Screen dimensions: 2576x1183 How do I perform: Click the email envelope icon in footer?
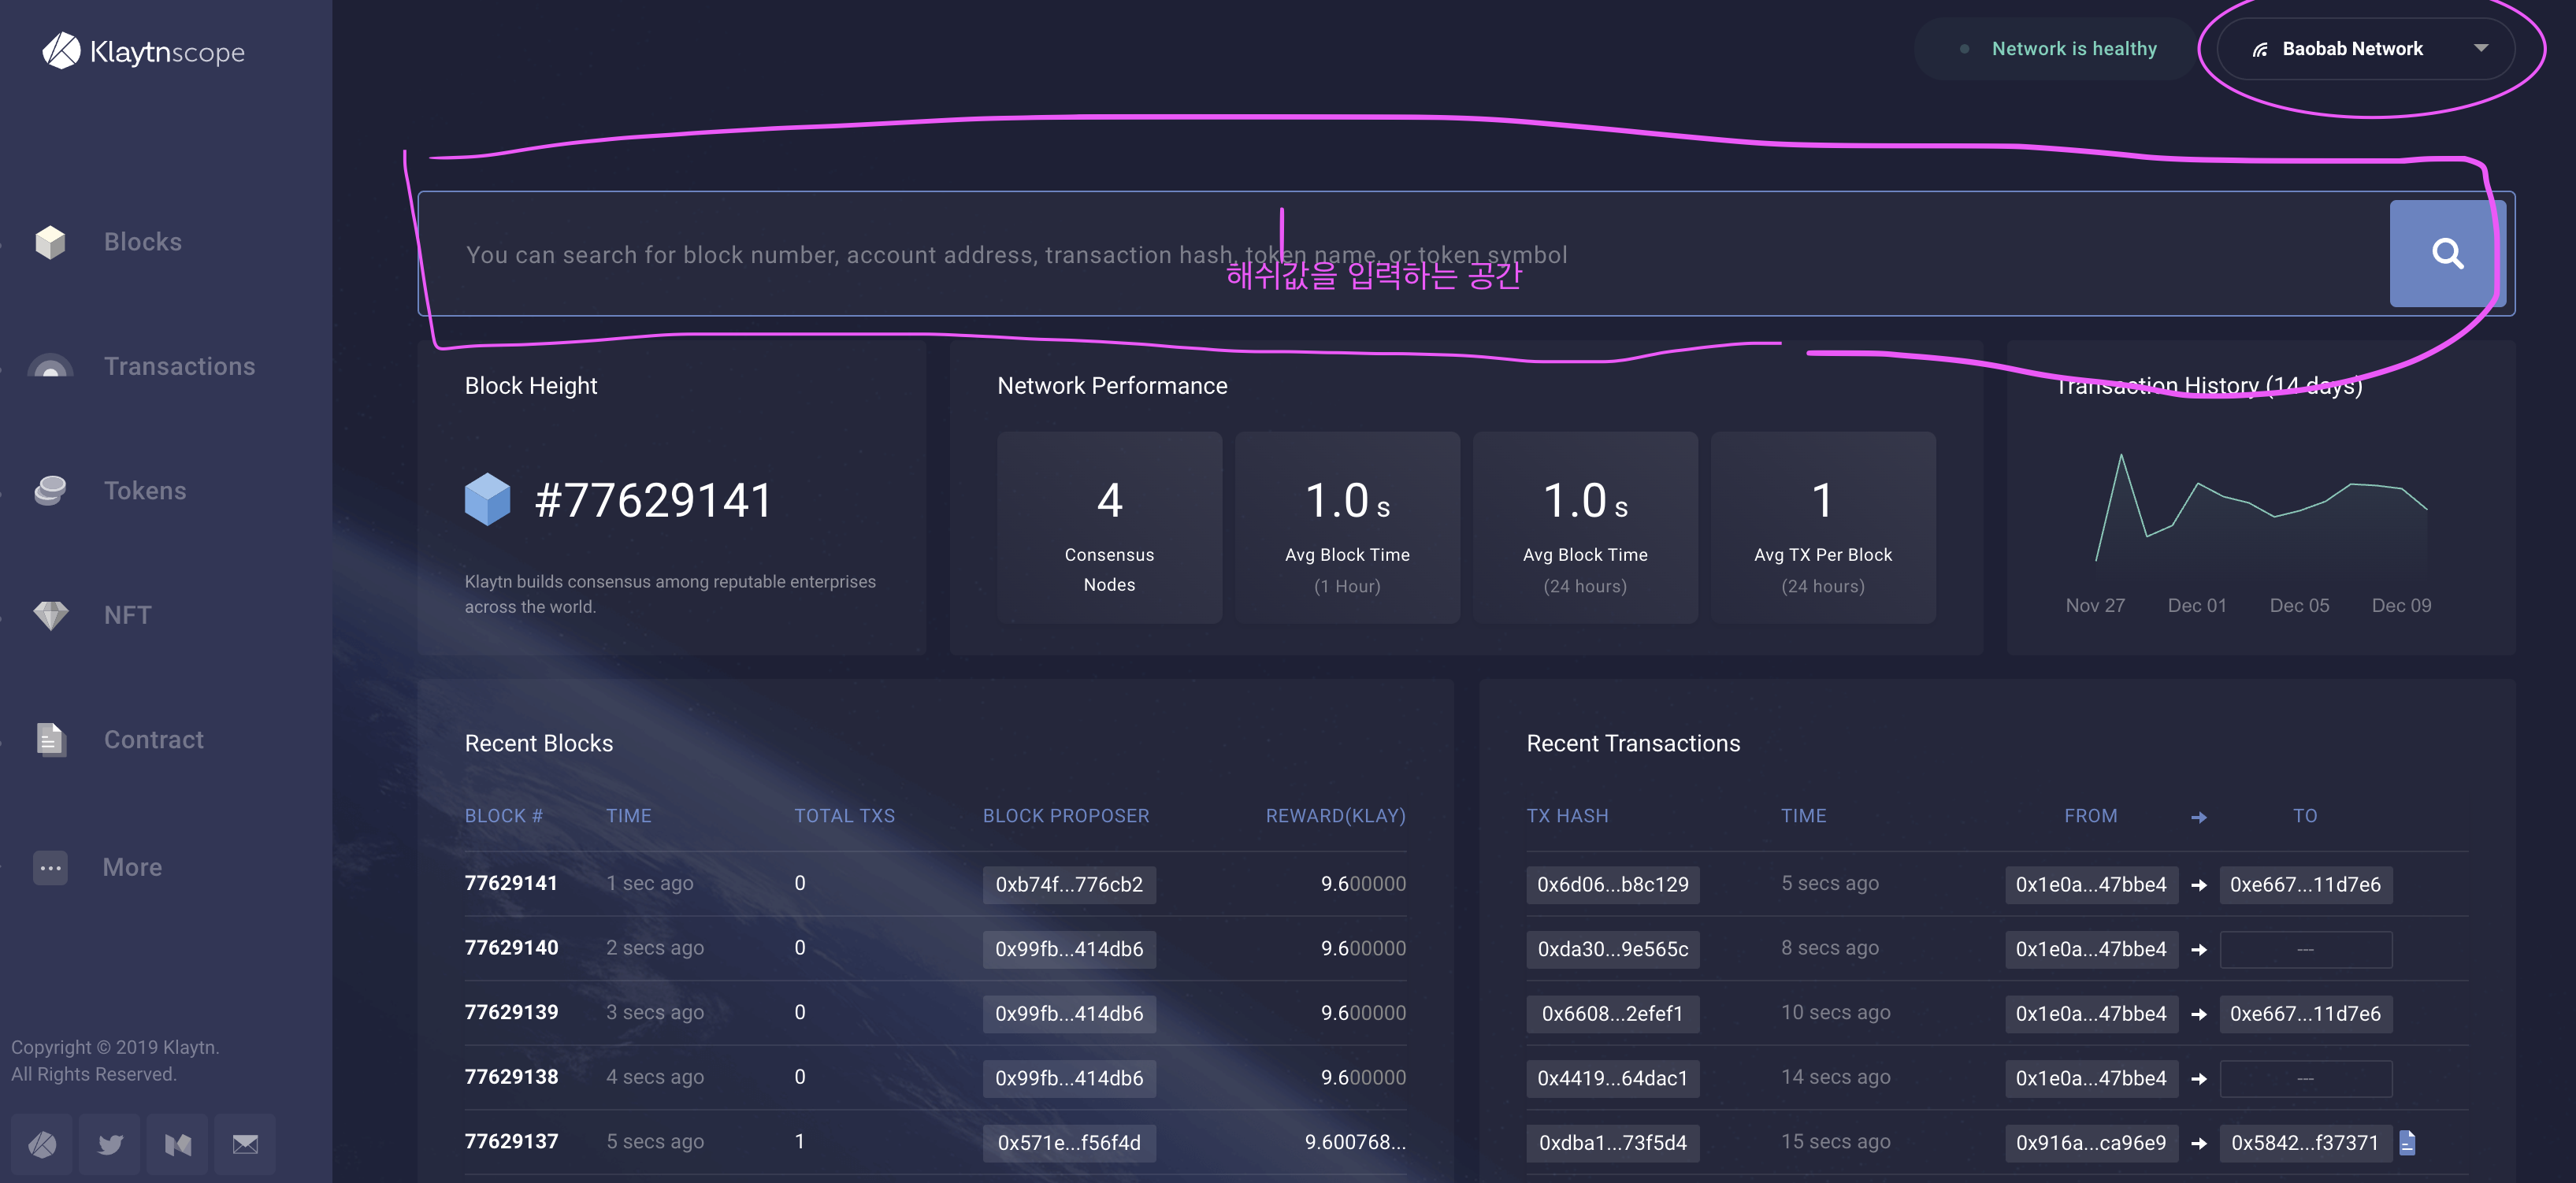[x=245, y=1143]
